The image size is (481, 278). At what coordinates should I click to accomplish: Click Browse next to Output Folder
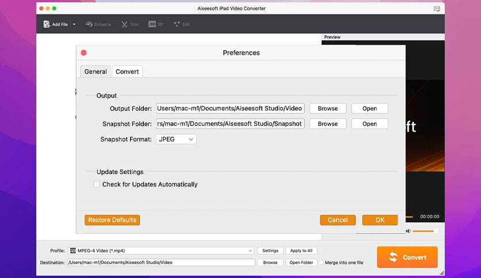[327, 109]
